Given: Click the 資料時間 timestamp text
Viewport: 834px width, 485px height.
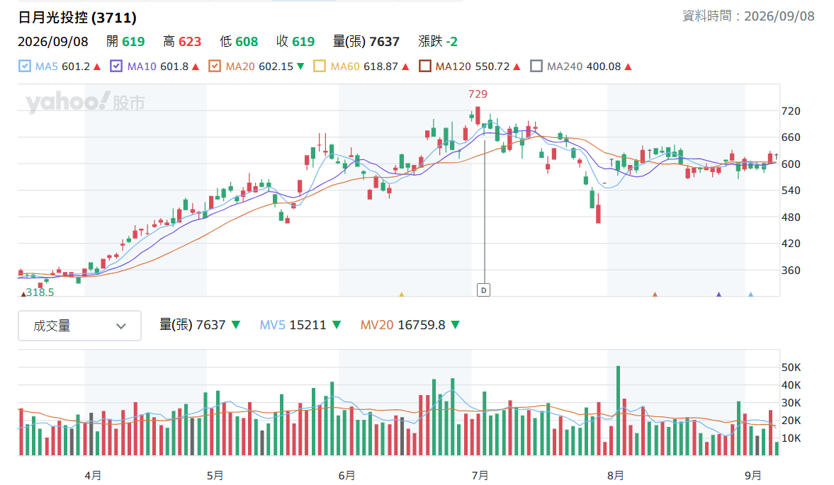Looking at the screenshot, I should (x=748, y=16).
